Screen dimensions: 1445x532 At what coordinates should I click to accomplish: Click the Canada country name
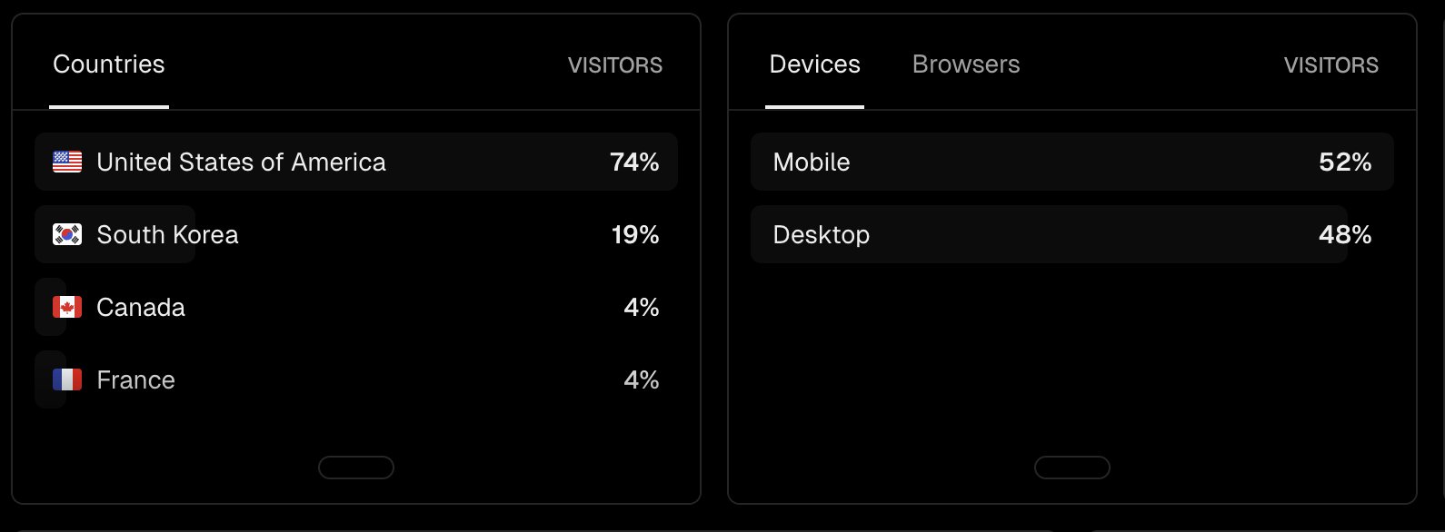pyautogui.click(x=141, y=307)
